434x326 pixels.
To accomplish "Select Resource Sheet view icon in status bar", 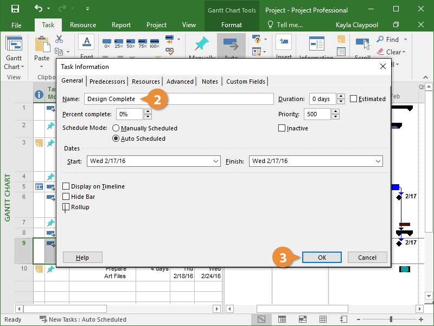I will click(x=323, y=319).
